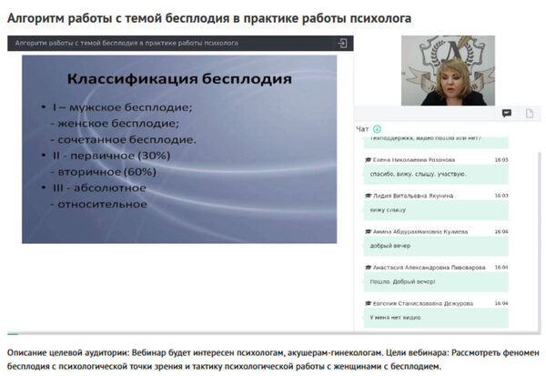Click graduation cap icon beside Амина Абдурахмановна Кулиева
Image resolution: width=546 pixels, height=376 pixels.
click(x=368, y=231)
